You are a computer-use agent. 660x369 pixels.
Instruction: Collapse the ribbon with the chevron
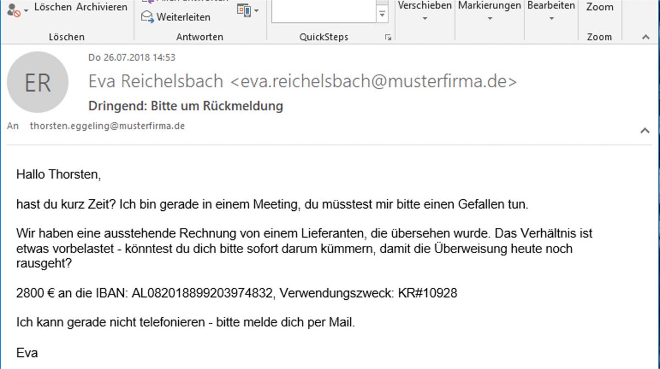pyautogui.click(x=645, y=37)
